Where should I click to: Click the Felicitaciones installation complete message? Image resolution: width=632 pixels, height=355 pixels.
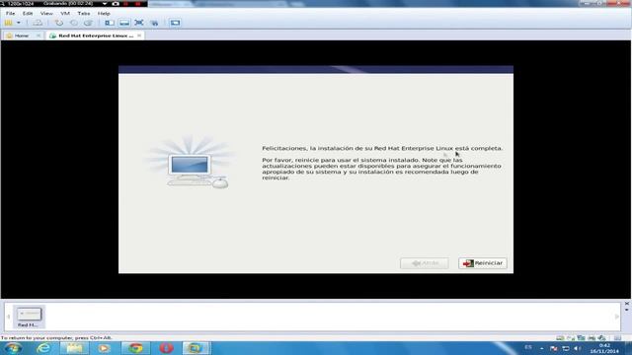tap(382, 148)
